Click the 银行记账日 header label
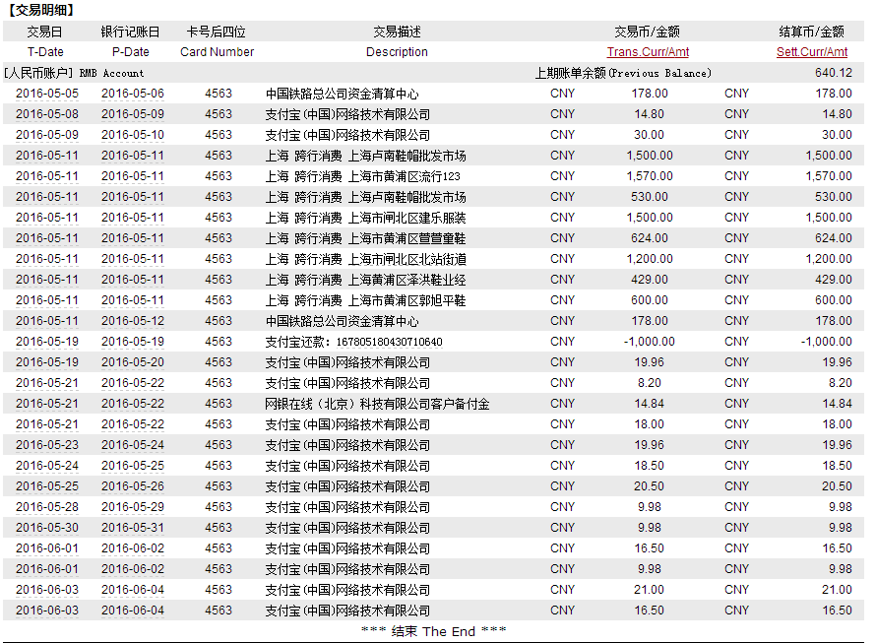876x643 pixels. [x=130, y=32]
